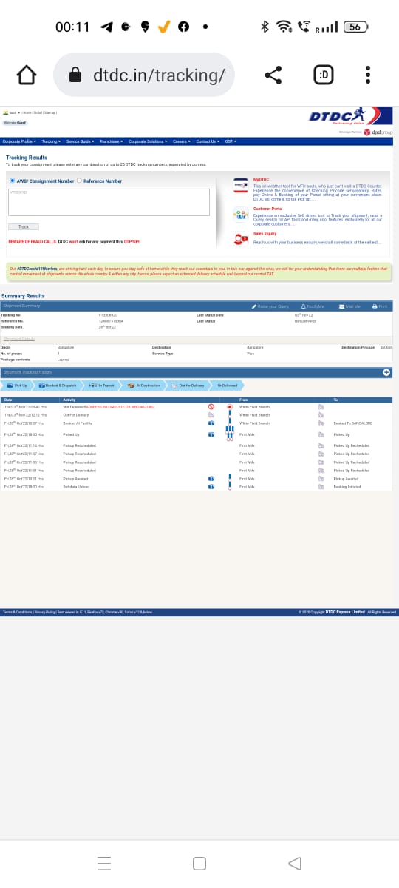399x888 pixels.
Task: Expand the Shipment Tracking History plus icon
Action: click(386, 371)
